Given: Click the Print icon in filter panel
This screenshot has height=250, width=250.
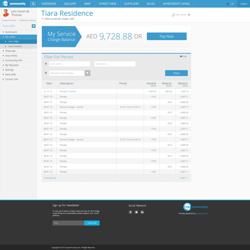Looking at the screenshot, I should tap(181, 56).
